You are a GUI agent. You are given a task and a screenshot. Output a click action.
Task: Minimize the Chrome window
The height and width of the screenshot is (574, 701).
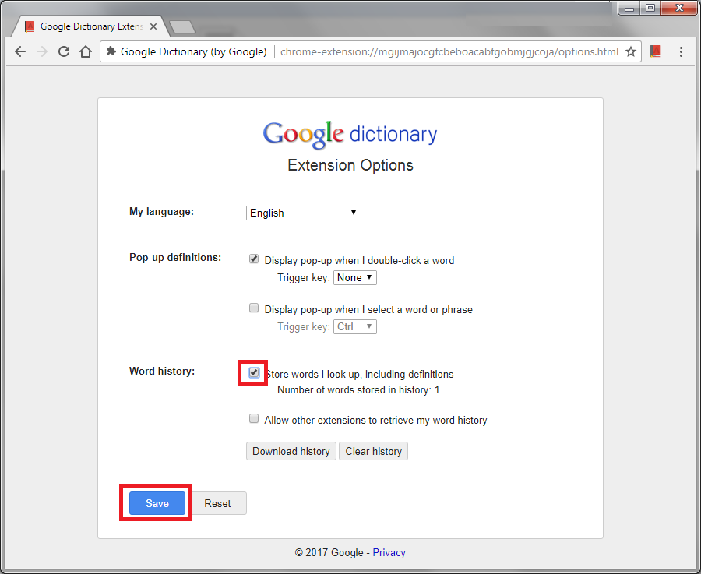pos(629,8)
